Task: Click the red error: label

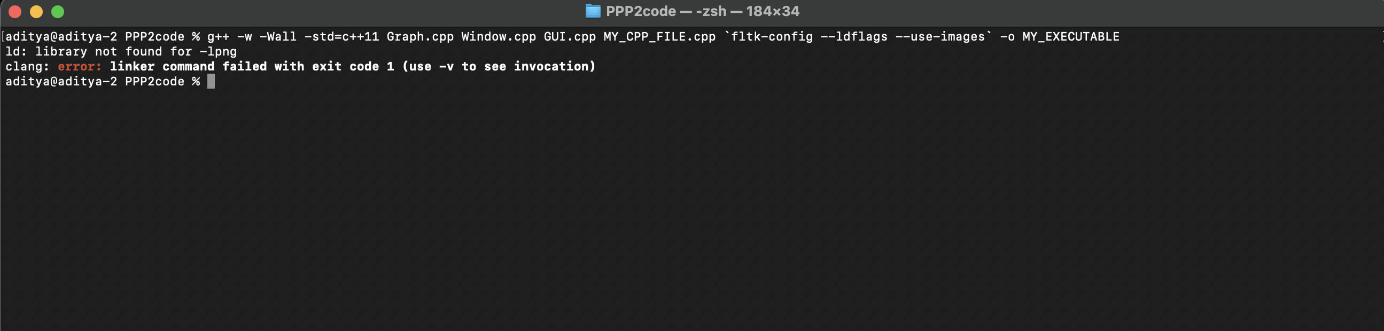Action: coord(80,67)
